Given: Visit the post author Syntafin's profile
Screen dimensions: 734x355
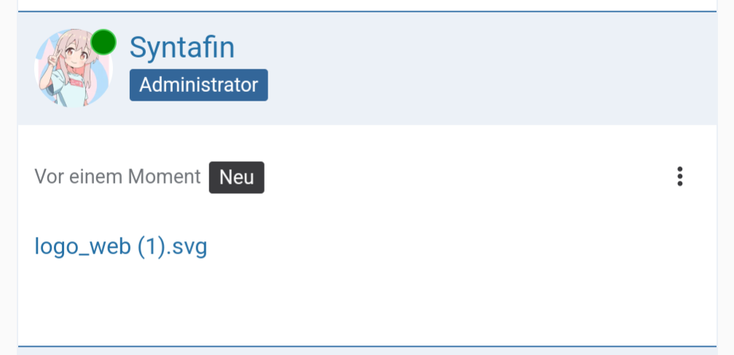Looking at the screenshot, I should click(182, 48).
